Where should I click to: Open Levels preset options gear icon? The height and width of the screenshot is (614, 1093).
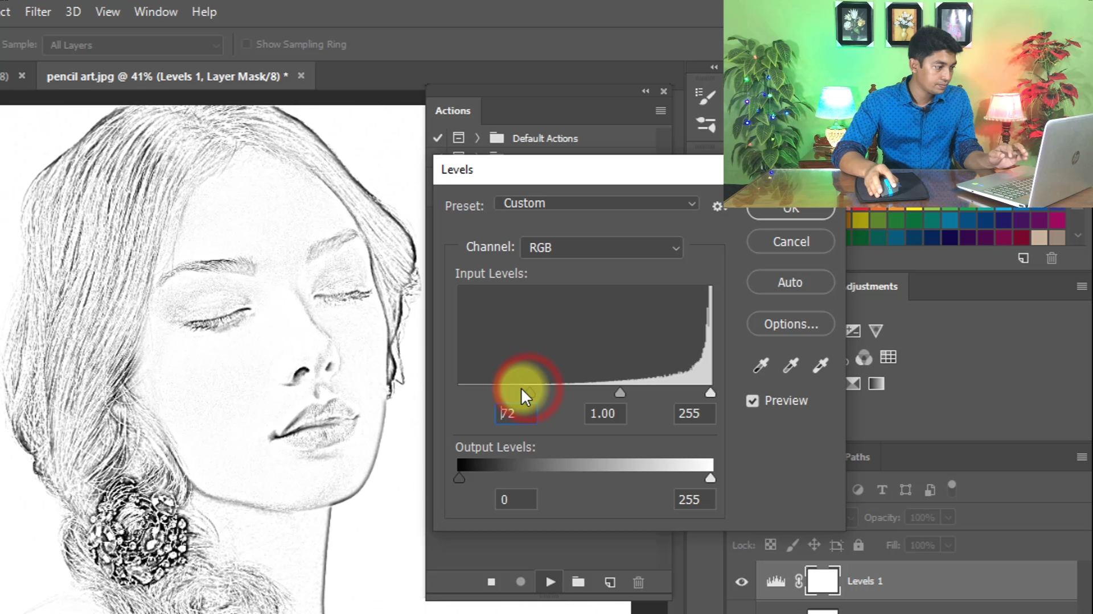tap(718, 206)
